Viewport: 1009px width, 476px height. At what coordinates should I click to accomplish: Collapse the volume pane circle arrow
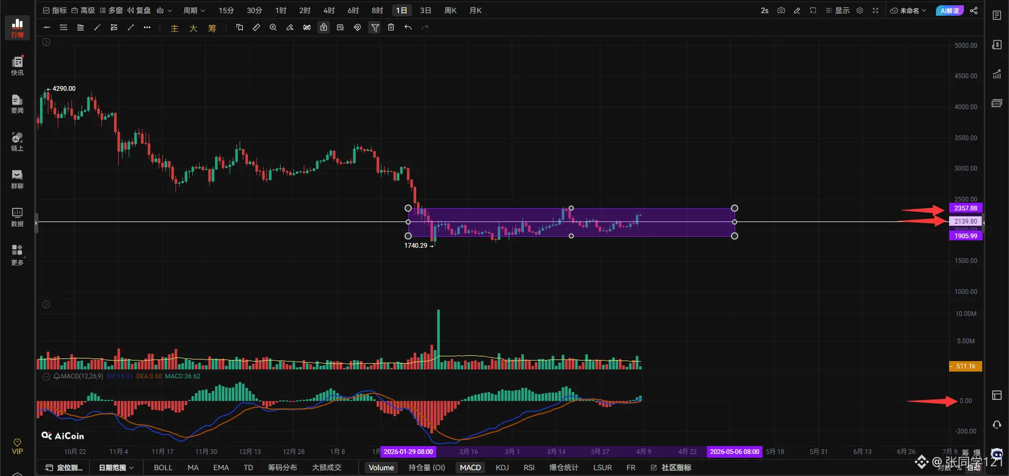point(46,304)
